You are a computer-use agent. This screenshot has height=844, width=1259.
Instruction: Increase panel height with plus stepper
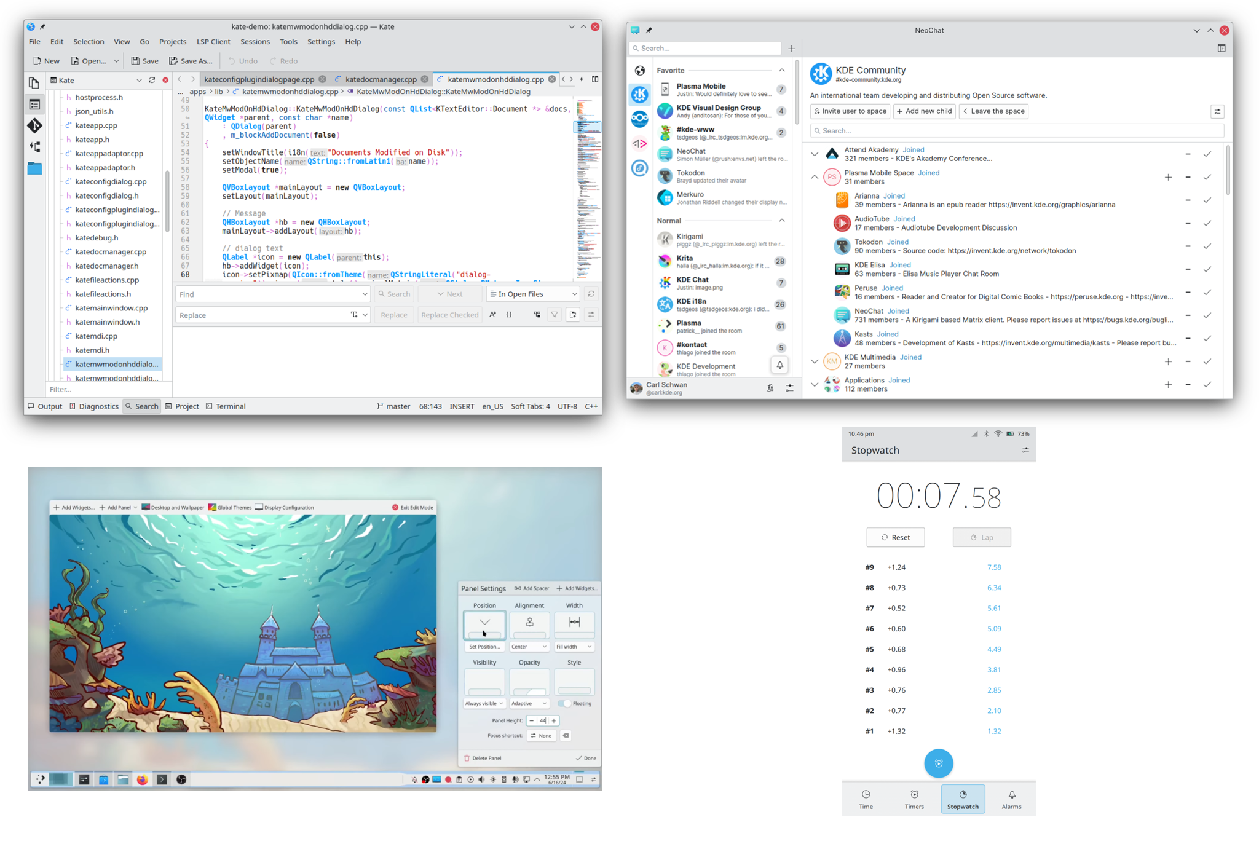click(553, 720)
